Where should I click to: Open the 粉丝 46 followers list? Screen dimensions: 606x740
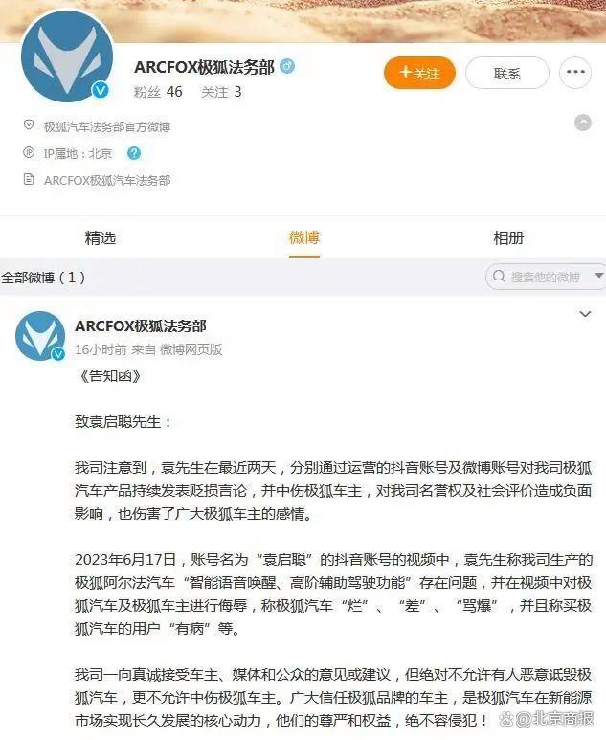[x=158, y=92]
